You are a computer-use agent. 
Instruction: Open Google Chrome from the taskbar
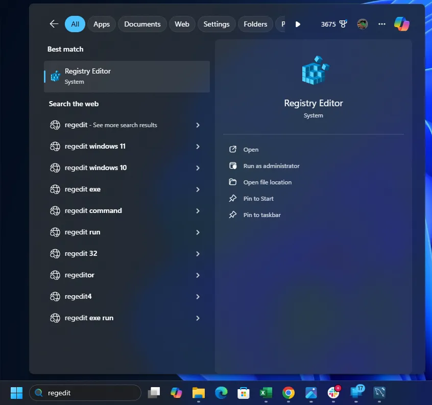click(x=289, y=393)
